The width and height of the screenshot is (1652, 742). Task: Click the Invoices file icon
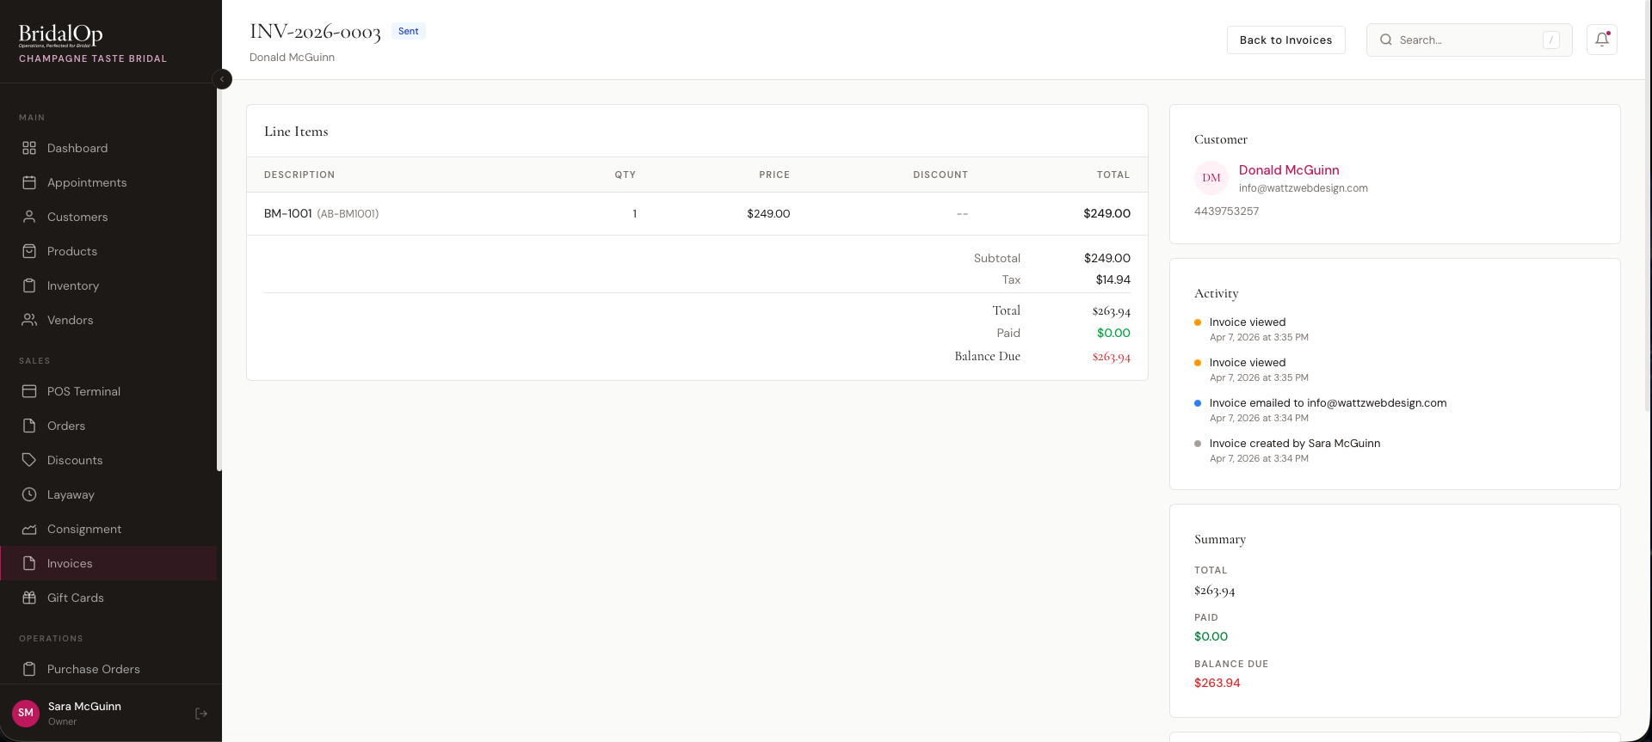pyautogui.click(x=29, y=563)
